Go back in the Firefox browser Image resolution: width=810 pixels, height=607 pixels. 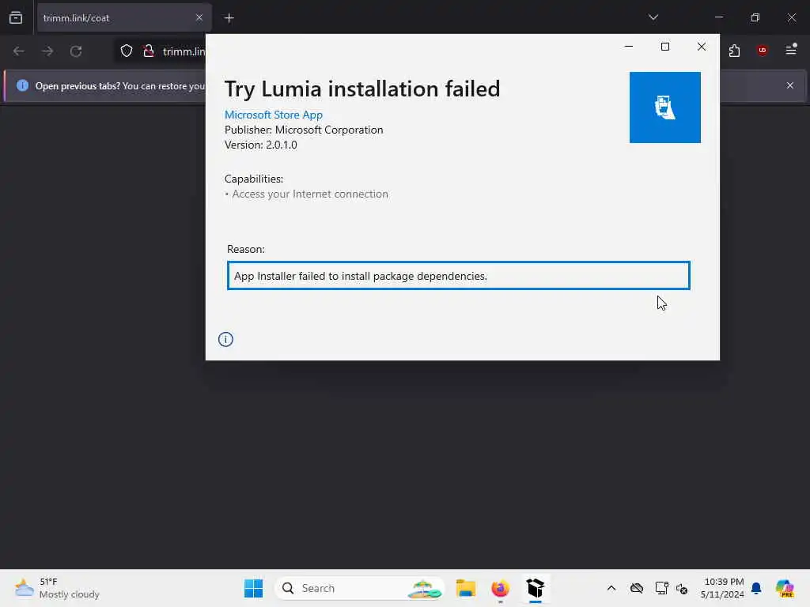[x=19, y=51]
